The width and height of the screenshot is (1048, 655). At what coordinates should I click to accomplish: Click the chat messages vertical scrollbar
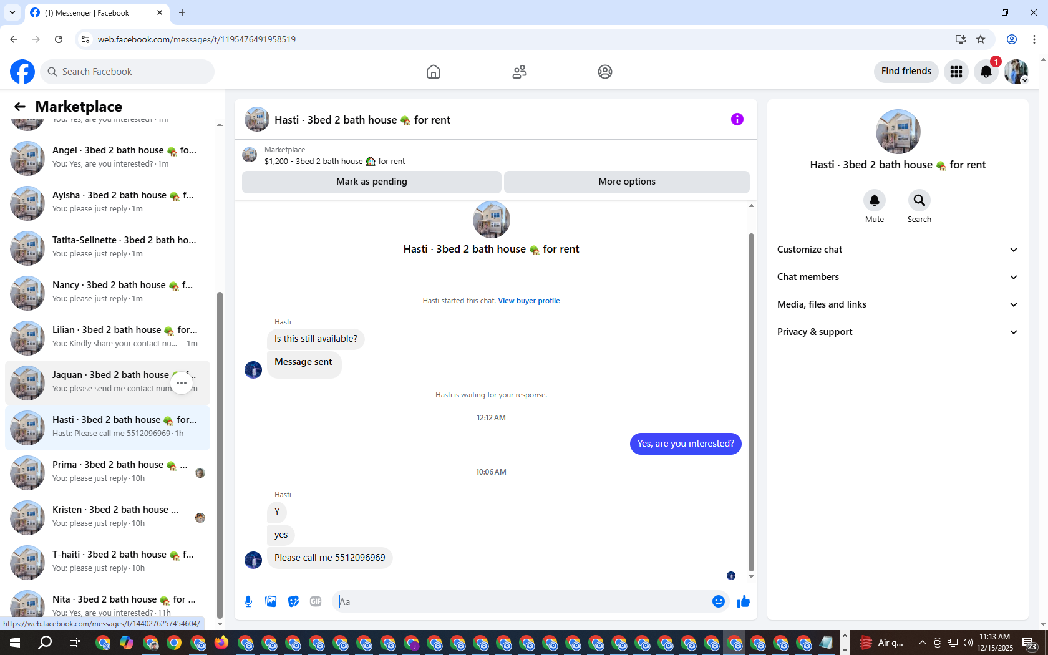751,402
